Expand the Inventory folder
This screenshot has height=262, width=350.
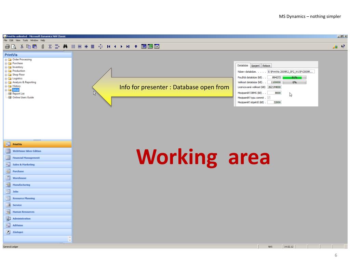pos(6,67)
